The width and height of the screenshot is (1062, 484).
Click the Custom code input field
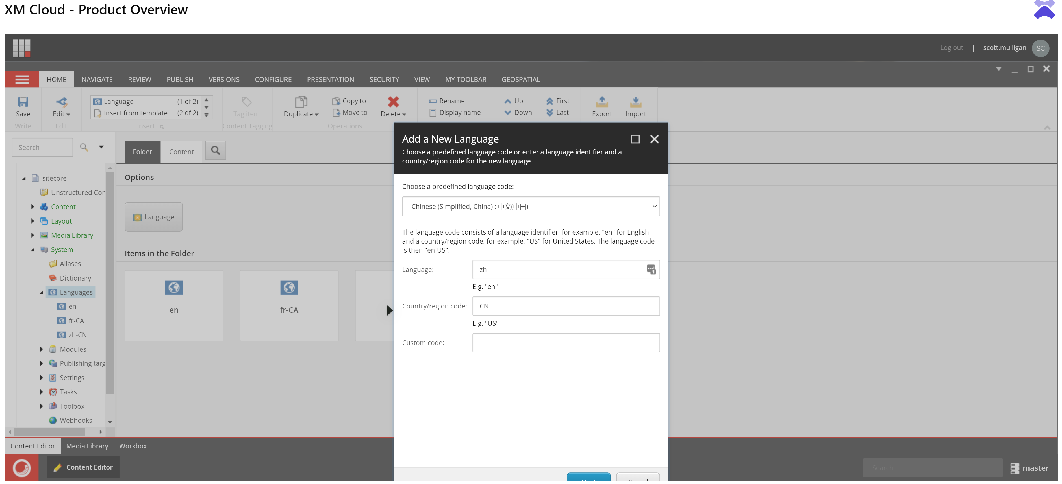(x=566, y=343)
